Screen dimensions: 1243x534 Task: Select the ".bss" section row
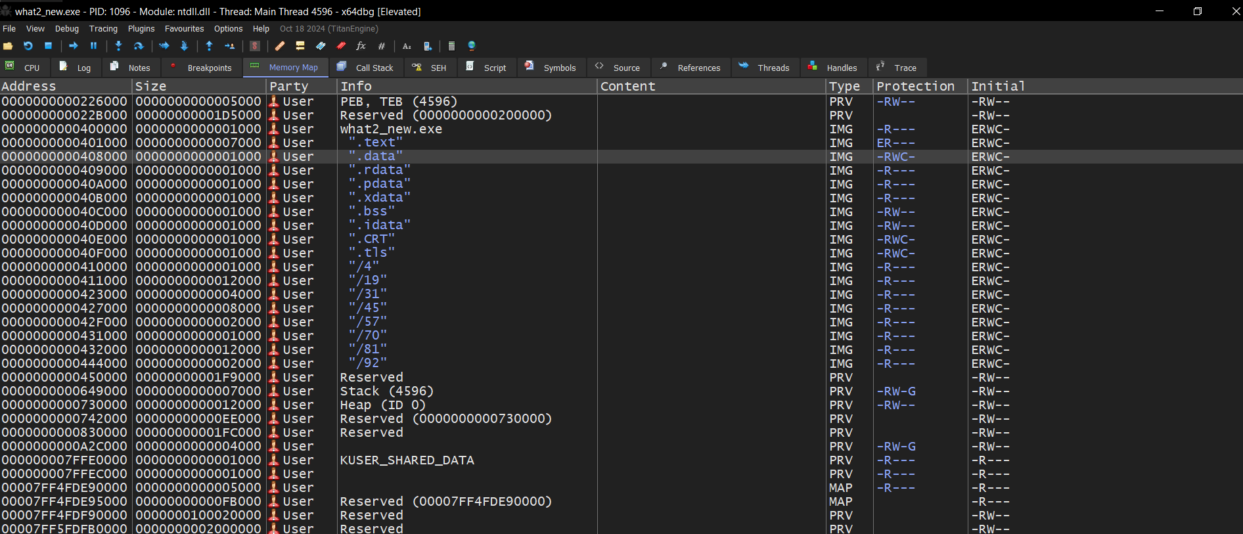(621, 211)
